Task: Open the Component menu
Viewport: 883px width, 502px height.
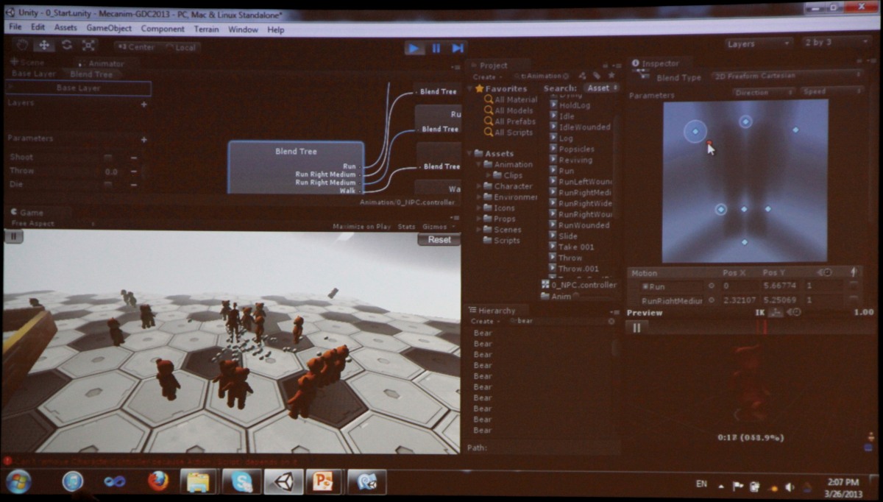Action: click(163, 29)
